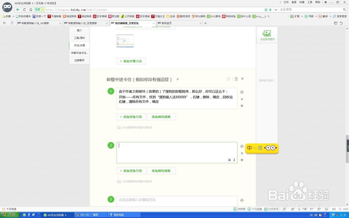Open the 百度 search engine dropdown
The height and width of the screenshot is (218, 349).
click(x=38, y=10)
